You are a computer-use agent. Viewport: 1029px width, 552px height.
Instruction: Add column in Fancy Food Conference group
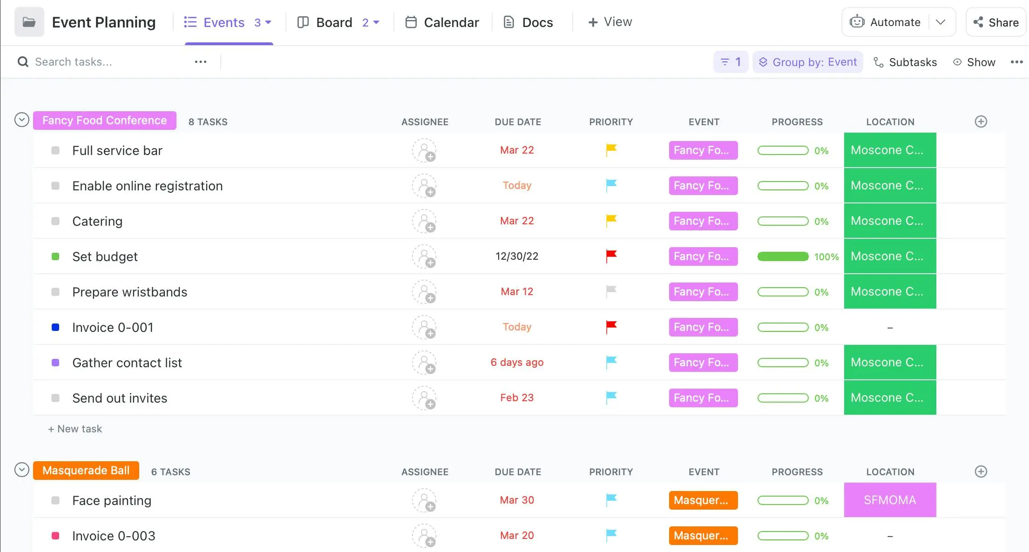981,121
